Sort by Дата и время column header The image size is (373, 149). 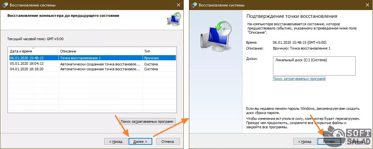click(33, 51)
